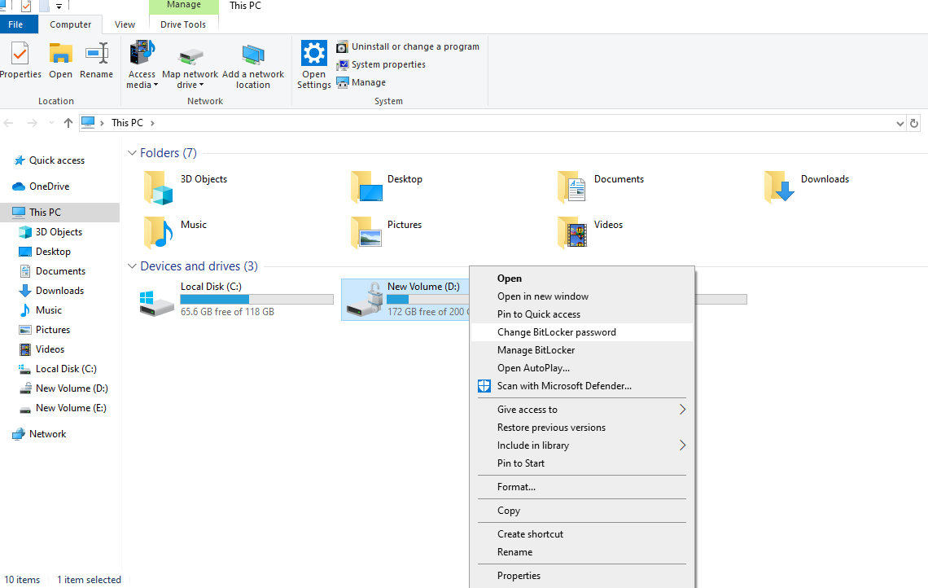Select Downloads in navigation pane
The image size is (928, 588).
(59, 291)
